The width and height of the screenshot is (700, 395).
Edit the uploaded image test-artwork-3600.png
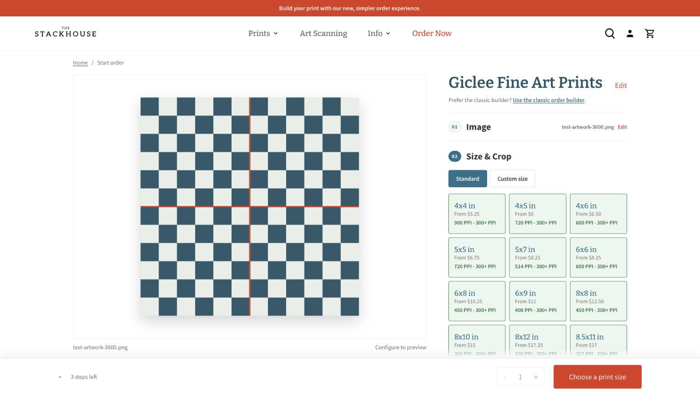point(622,127)
